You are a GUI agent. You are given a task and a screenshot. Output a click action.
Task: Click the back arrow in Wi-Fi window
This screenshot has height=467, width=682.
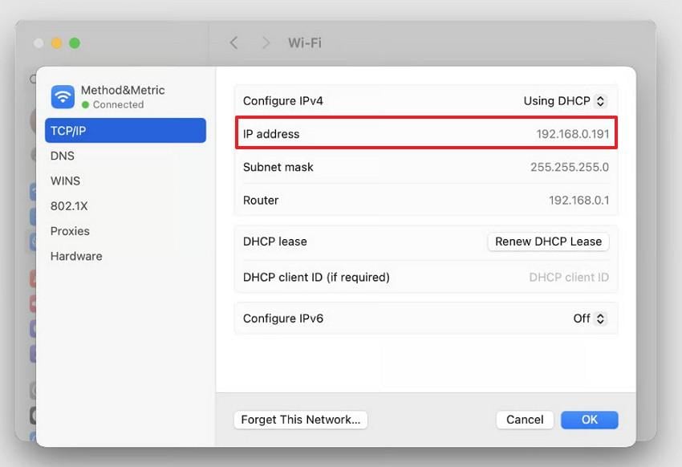coord(234,43)
